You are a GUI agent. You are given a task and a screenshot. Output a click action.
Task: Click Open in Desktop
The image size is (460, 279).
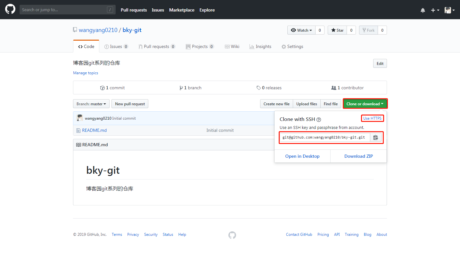click(x=302, y=156)
